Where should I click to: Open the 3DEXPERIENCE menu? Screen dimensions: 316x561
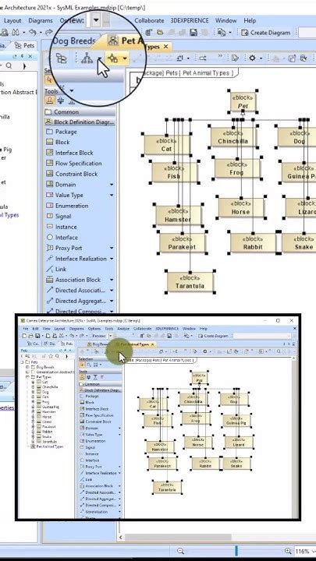coord(190,20)
